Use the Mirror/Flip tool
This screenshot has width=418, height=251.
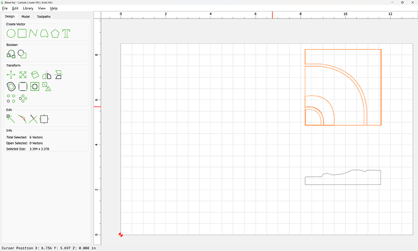46,75
